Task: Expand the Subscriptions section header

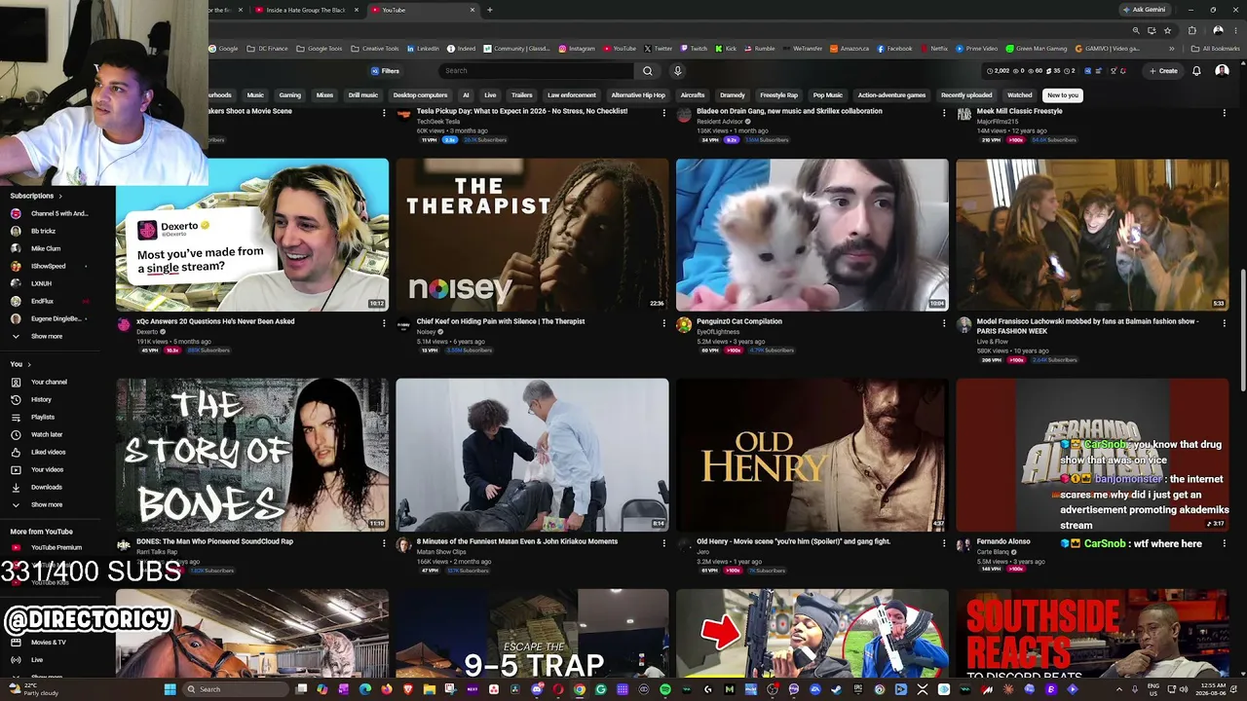Action: [35, 196]
